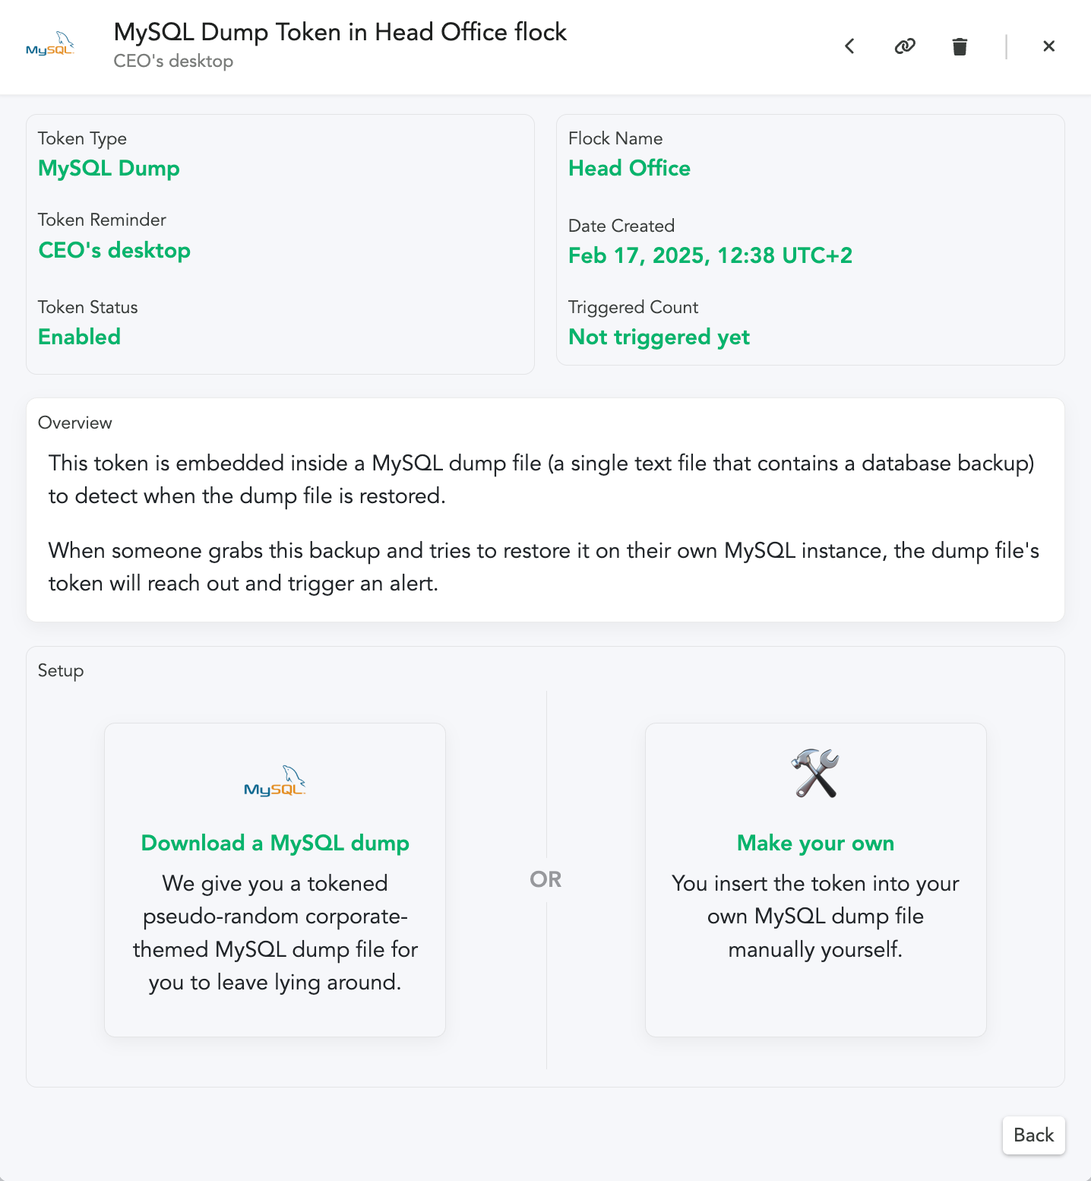
Task: Click the 'We give you a tokened' description
Action: [x=275, y=932]
